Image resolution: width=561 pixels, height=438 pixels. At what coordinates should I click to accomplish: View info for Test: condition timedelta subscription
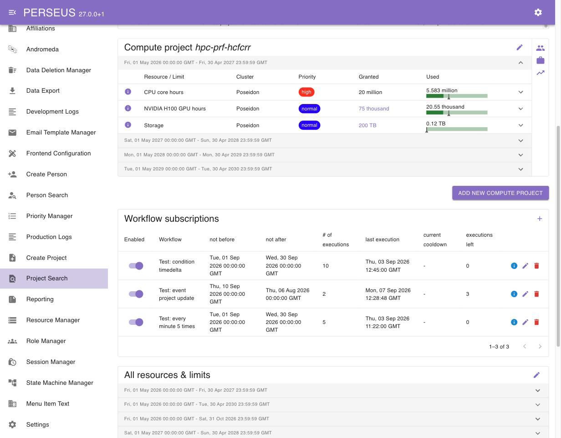[x=514, y=266]
